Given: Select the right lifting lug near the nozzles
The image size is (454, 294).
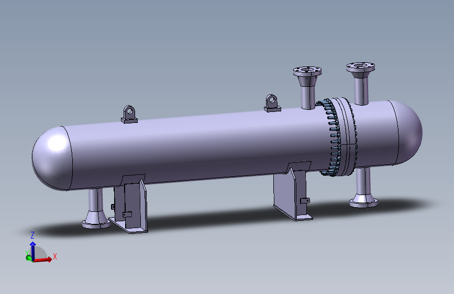Looking at the screenshot, I should [x=272, y=103].
